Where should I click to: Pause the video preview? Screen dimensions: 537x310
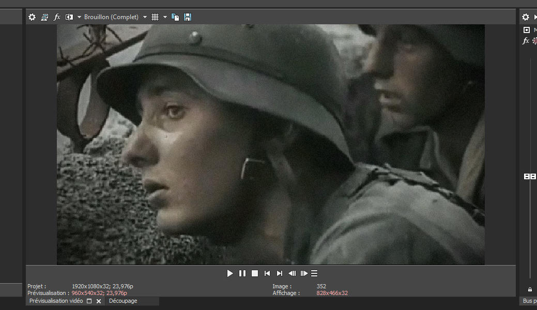[242, 273]
